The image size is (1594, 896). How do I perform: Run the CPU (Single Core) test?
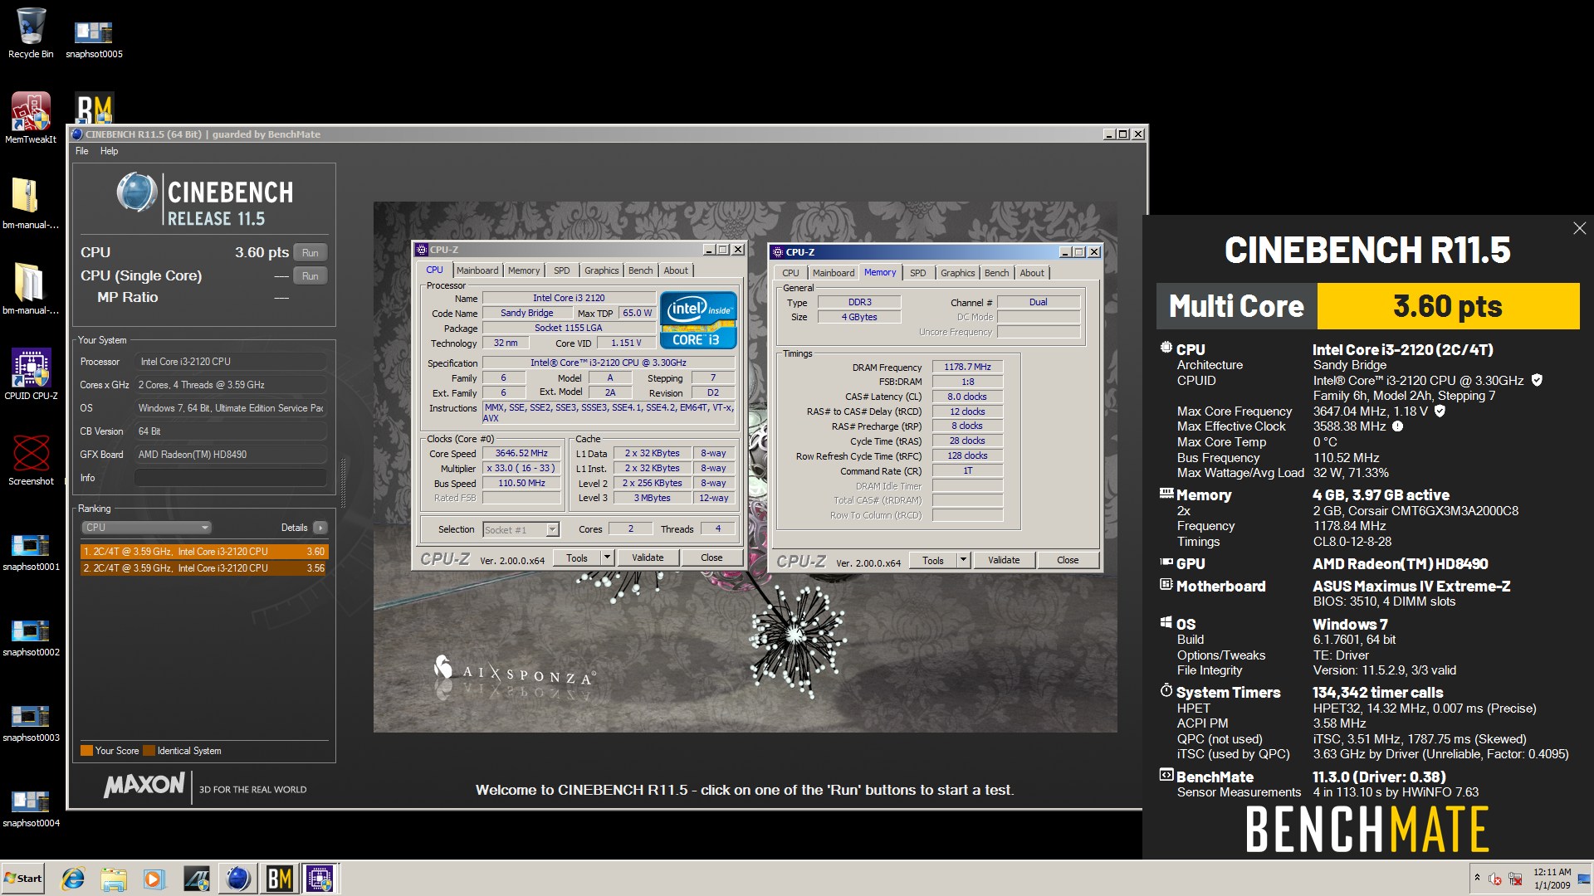click(x=310, y=275)
